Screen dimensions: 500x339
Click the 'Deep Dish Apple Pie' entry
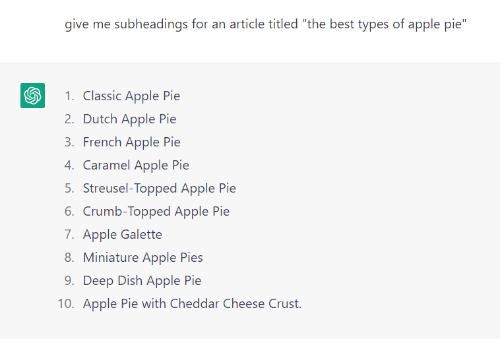tap(142, 281)
